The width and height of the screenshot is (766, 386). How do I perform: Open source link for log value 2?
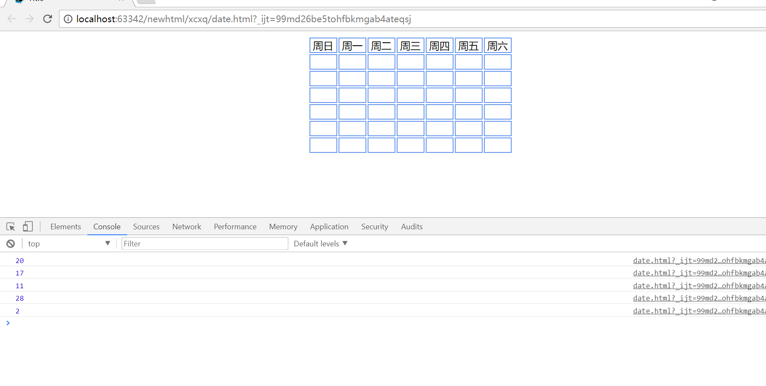point(699,311)
